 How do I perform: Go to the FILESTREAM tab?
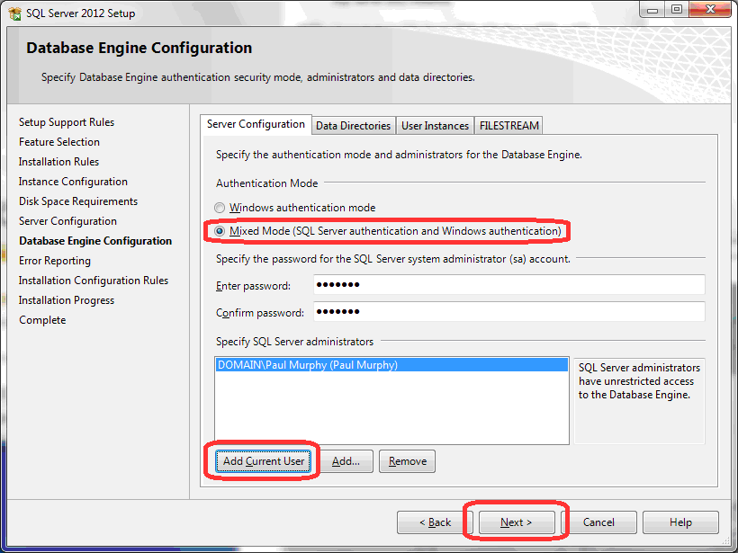pos(508,126)
